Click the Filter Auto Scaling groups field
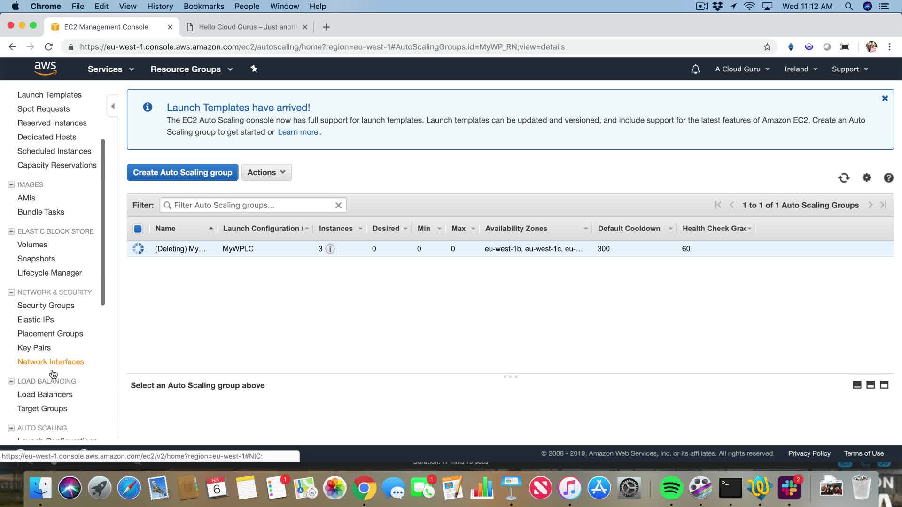This screenshot has height=507, width=902. (x=252, y=205)
